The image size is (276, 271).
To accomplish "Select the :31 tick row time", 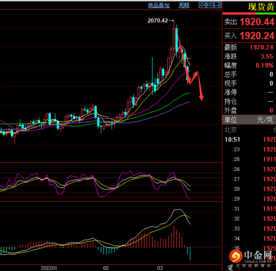I will tap(236, 209).
